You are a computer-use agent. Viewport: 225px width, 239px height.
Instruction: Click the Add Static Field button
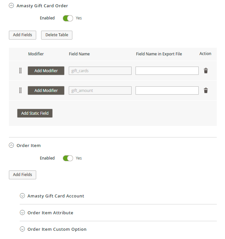point(35,113)
